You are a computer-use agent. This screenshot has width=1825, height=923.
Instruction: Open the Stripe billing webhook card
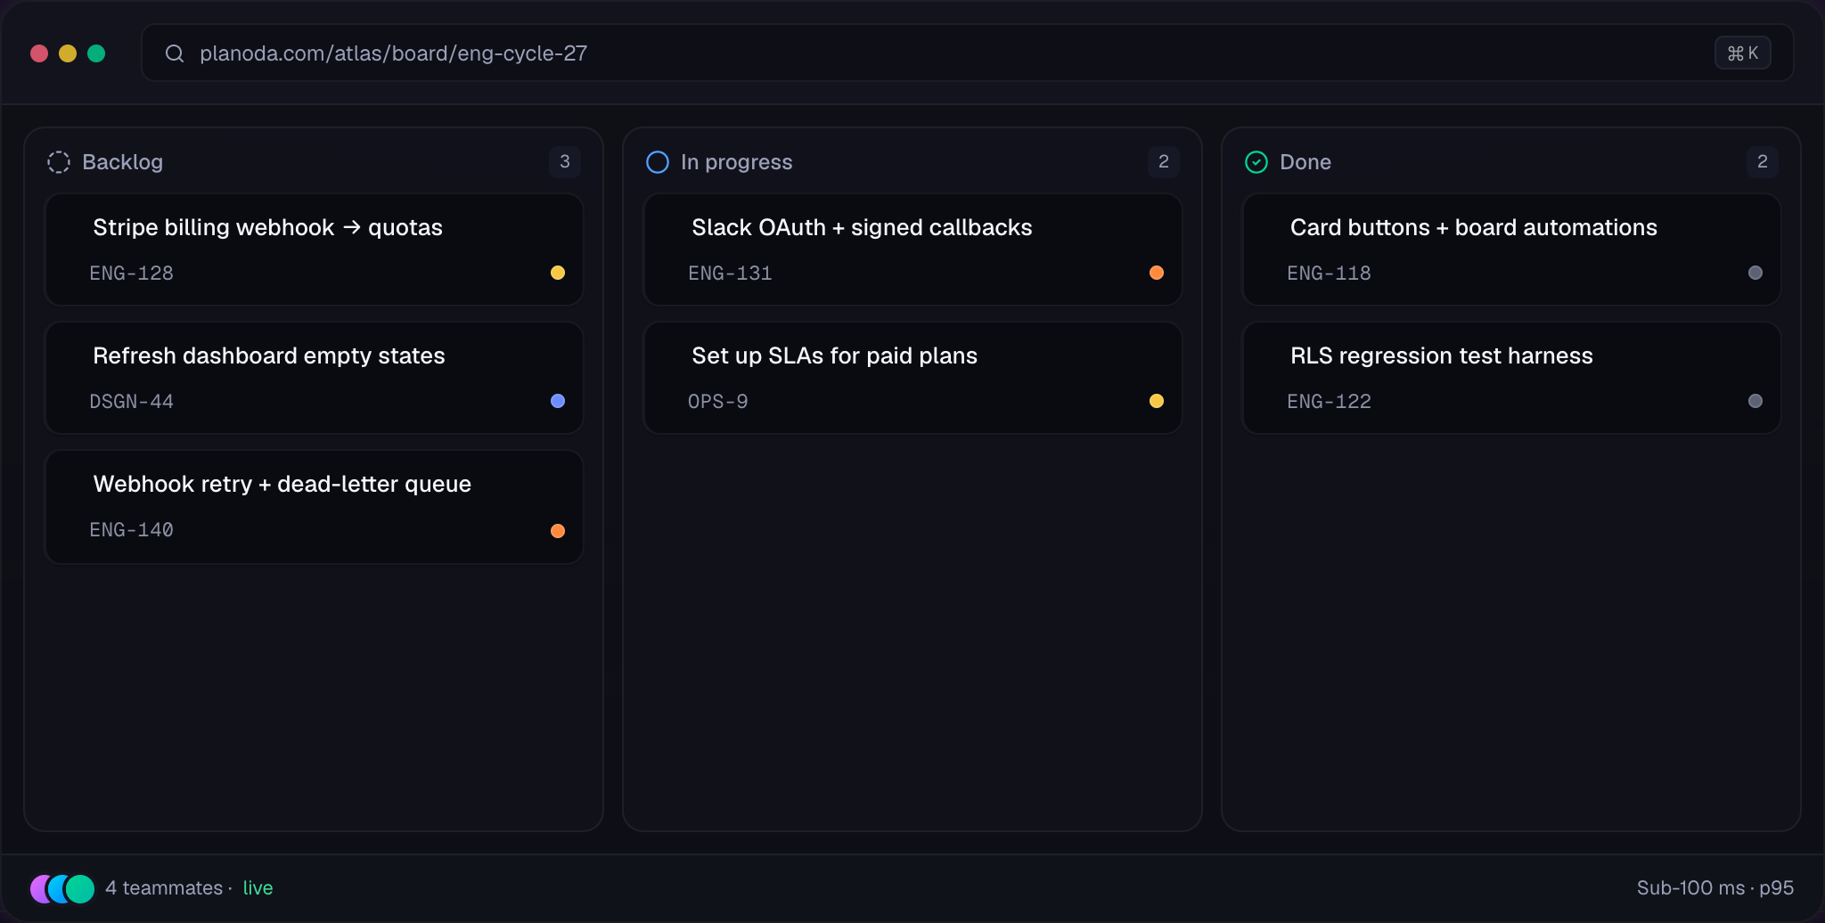pyautogui.click(x=314, y=249)
